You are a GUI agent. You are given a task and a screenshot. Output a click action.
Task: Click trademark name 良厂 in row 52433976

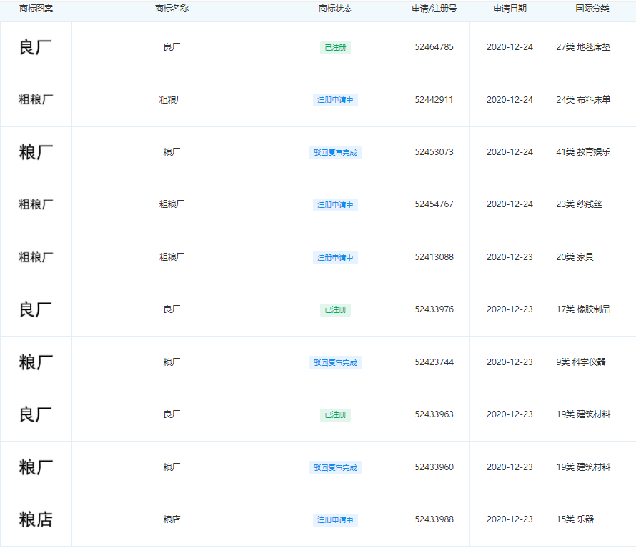coord(172,309)
